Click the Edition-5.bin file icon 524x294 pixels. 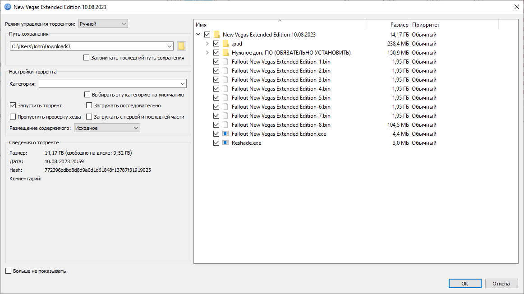tap(225, 97)
